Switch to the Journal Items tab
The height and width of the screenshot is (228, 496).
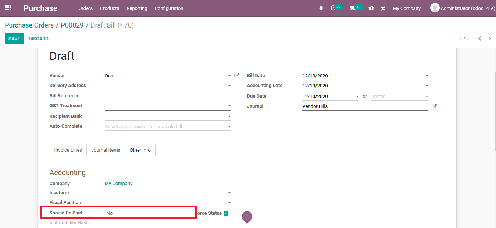click(x=106, y=150)
